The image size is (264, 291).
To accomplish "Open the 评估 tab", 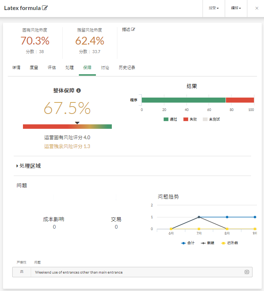I will click(x=52, y=68).
